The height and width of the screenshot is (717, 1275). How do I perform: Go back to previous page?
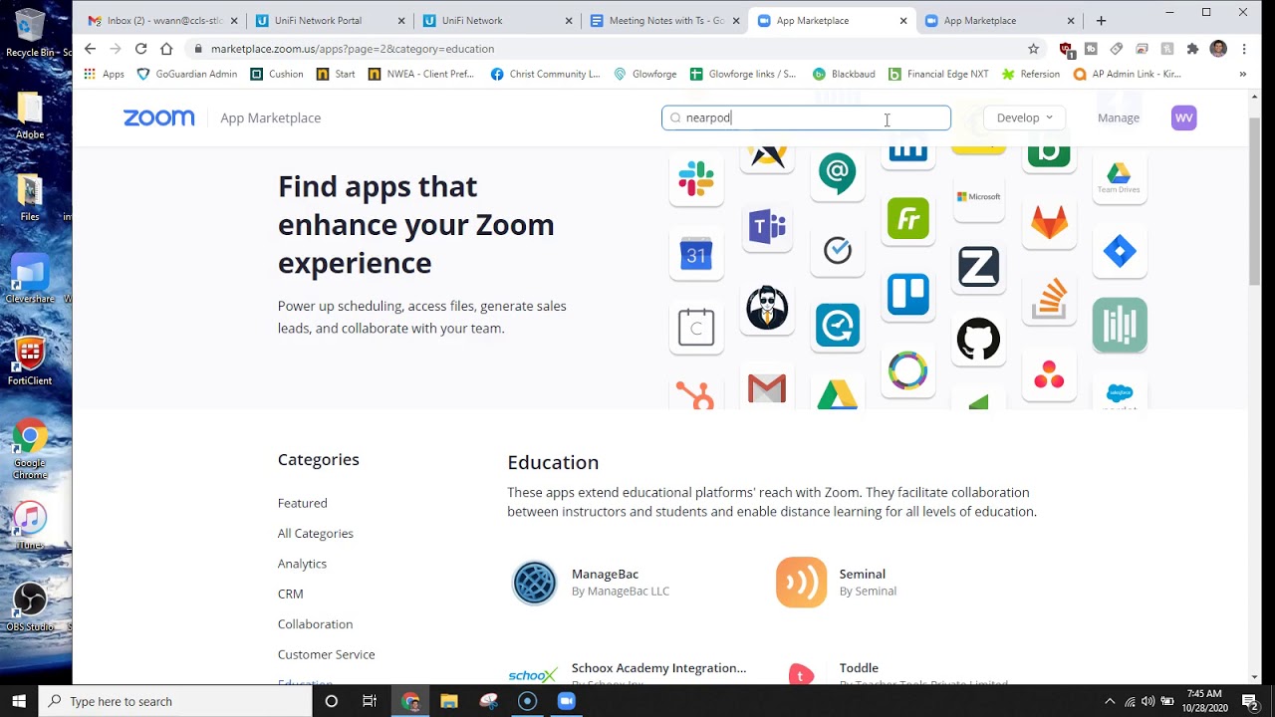[90, 49]
